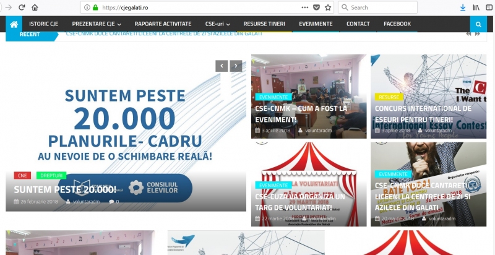Open the SUNTEM PESTE 20.000! article title
495x255 pixels.
65,189
